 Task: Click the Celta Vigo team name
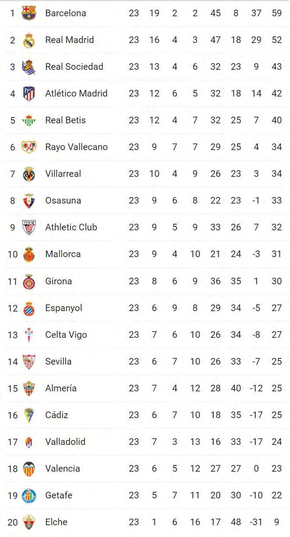66,335
